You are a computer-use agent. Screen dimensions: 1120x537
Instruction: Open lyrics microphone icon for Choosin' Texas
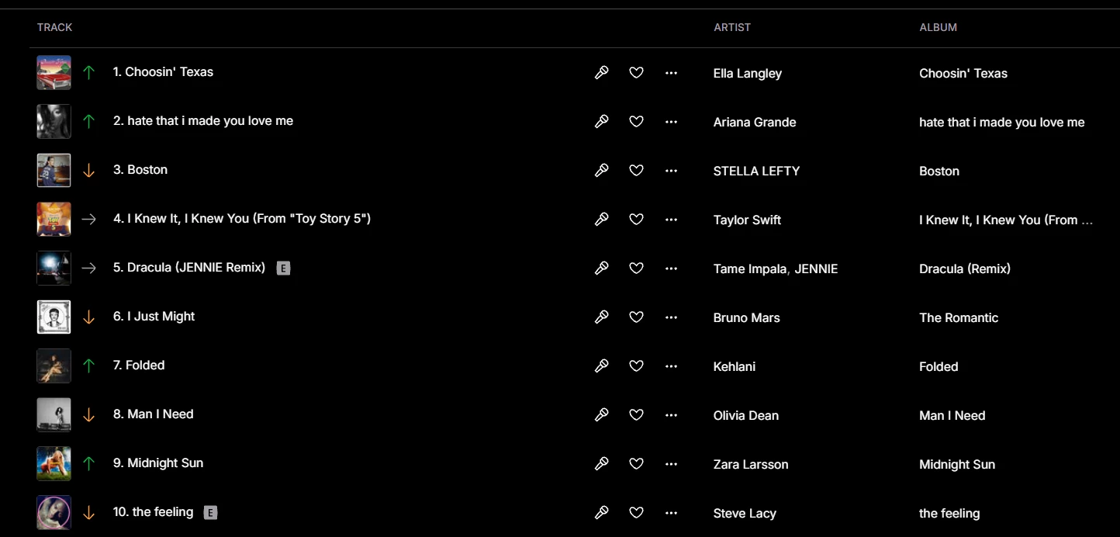(601, 73)
